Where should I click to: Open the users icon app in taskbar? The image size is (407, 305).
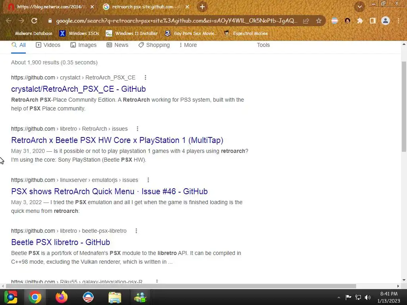(x=140, y=297)
